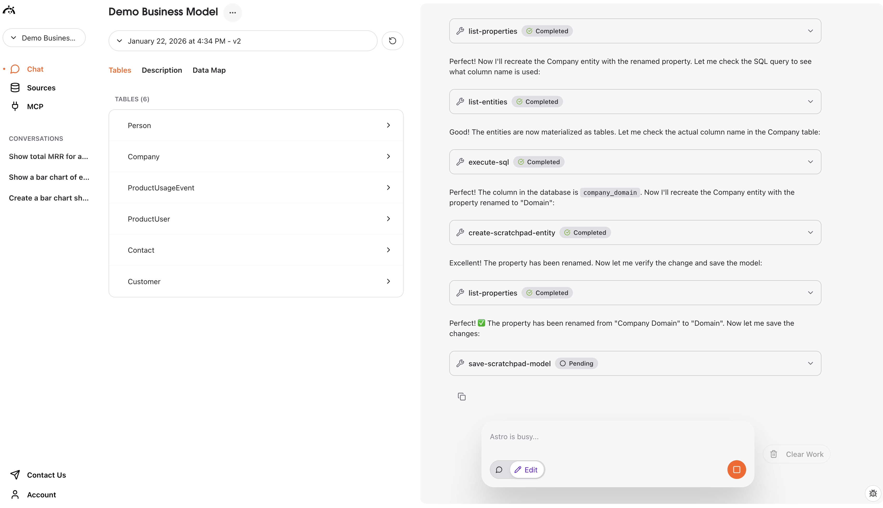Viewport: 883px width, 508px height.
Task: Switch to the Description tab
Action: pos(162,70)
